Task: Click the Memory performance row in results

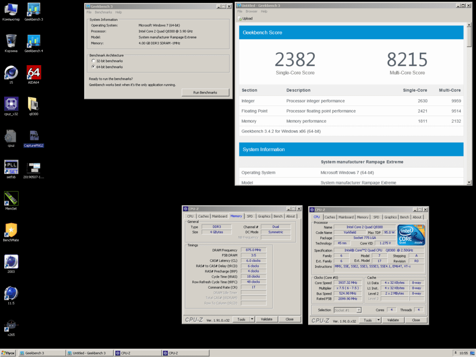Action: coord(351,121)
